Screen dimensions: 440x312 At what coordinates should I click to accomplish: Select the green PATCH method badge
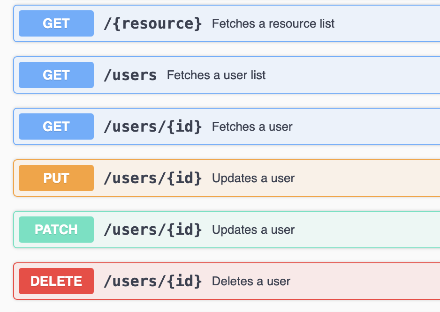pos(56,230)
